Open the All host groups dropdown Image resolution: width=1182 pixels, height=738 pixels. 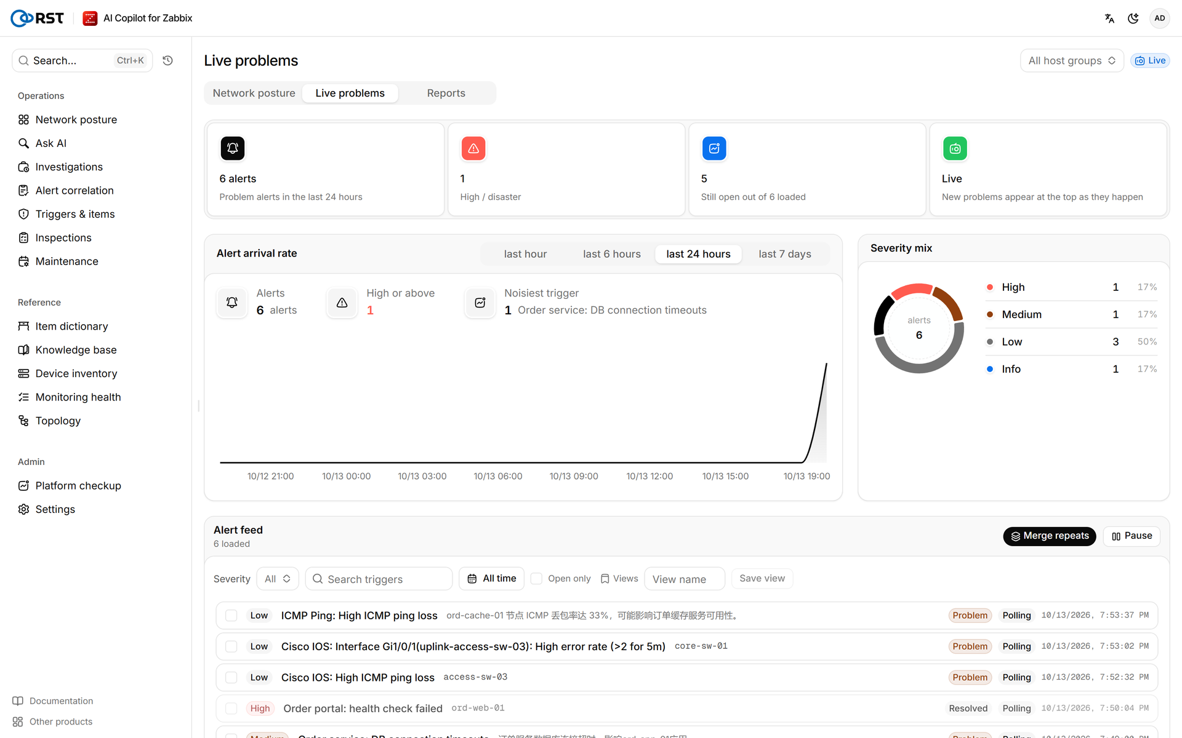pyautogui.click(x=1072, y=60)
